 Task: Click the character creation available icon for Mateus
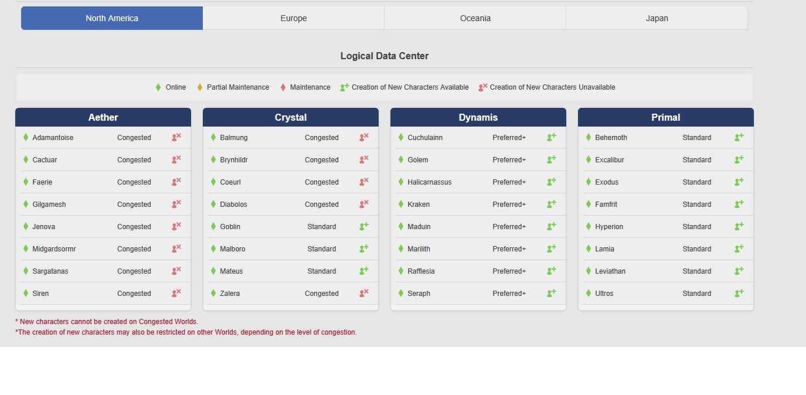(x=364, y=271)
